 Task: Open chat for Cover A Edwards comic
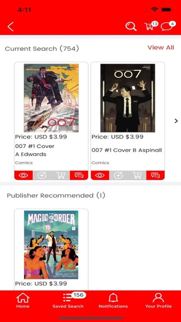[x=79, y=175]
